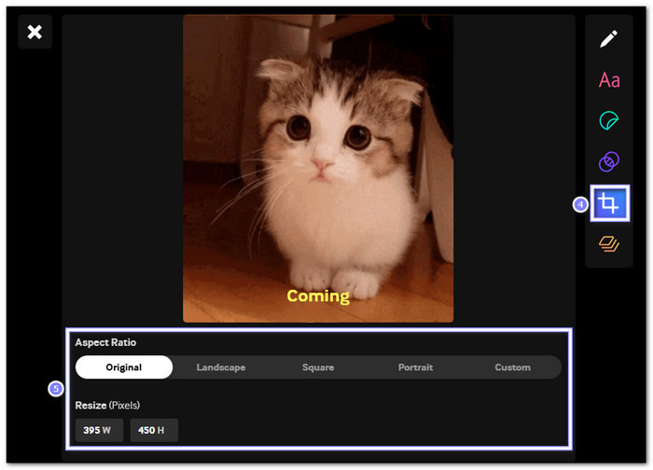Screen dimensions: 653x470
Task: Choose the Square aspect ratio
Action: pos(318,367)
